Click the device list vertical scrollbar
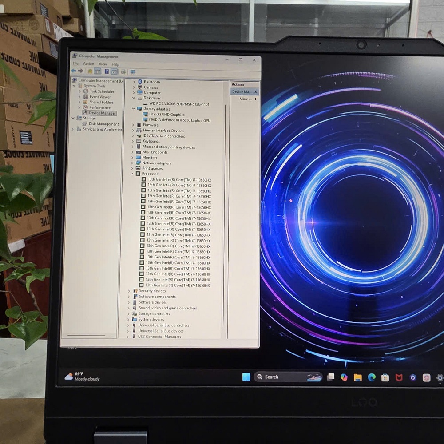 [x=225, y=216]
